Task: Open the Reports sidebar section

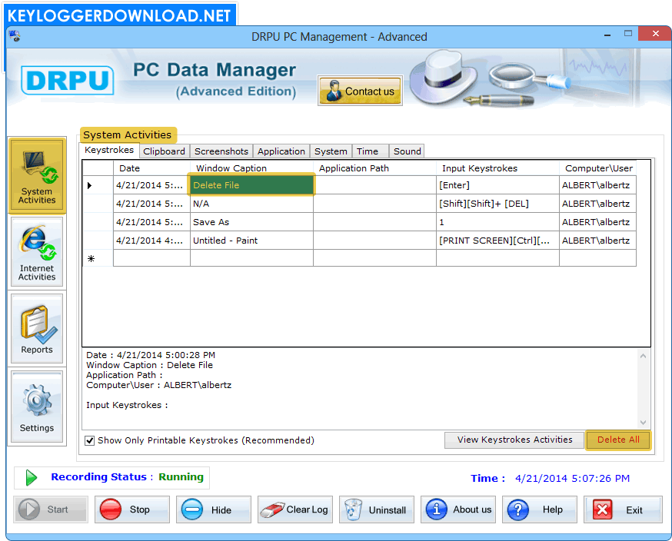Action: 37,329
